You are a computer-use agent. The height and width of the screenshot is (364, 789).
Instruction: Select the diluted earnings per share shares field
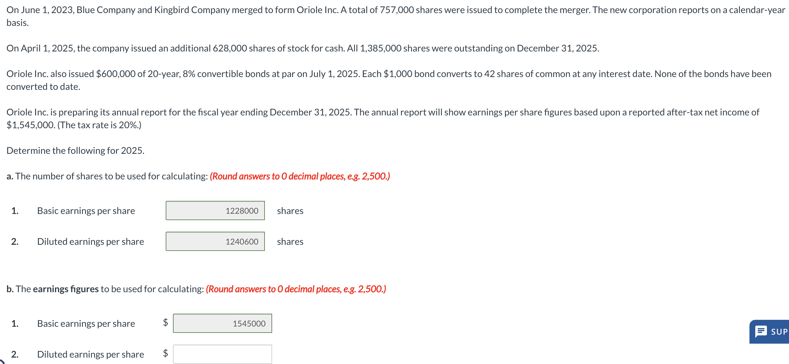tap(215, 241)
